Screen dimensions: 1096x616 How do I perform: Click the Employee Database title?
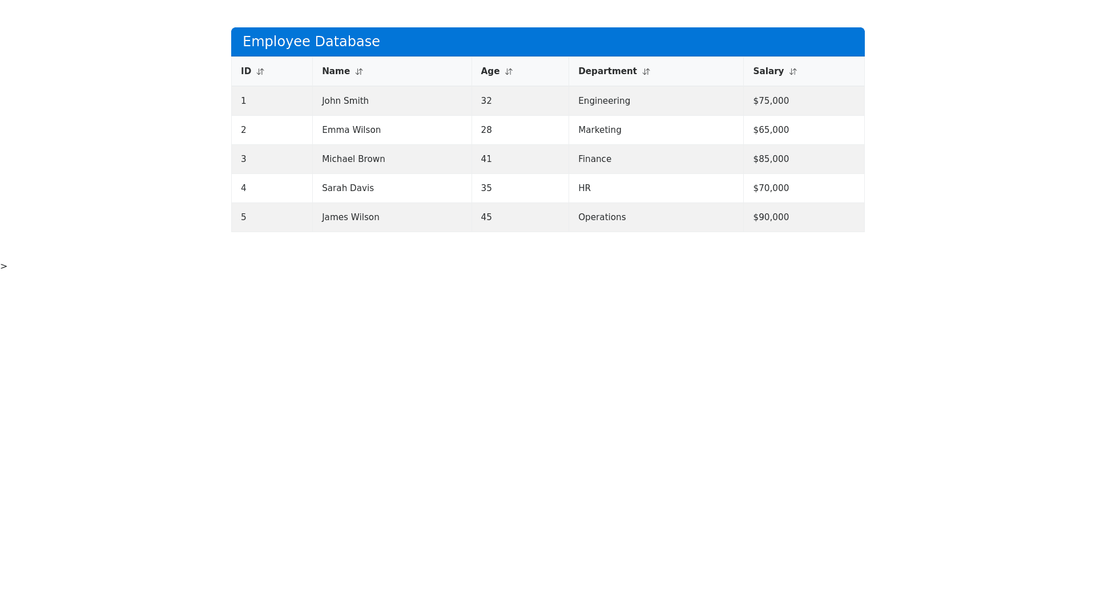[x=311, y=42]
